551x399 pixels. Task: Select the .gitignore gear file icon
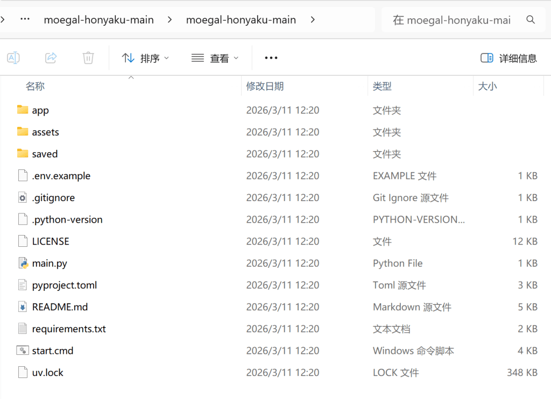23,198
